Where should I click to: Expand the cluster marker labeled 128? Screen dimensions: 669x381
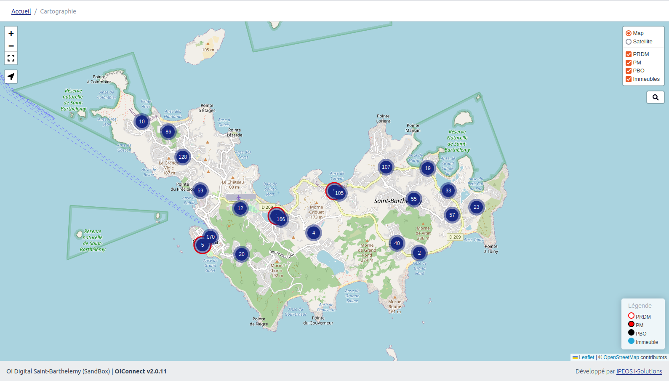click(183, 157)
